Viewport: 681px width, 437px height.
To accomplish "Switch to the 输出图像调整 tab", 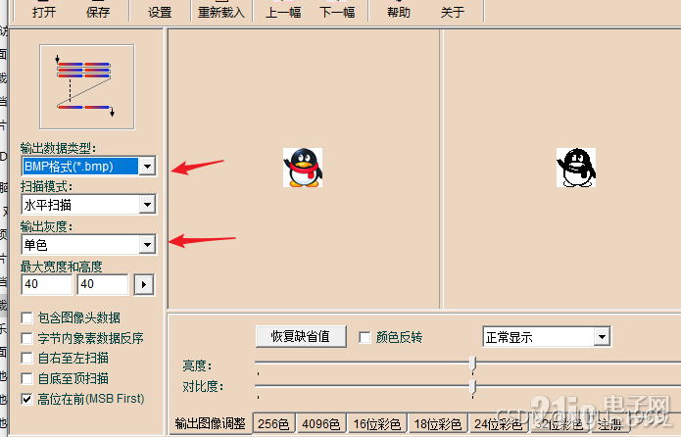I will (x=211, y=423).
